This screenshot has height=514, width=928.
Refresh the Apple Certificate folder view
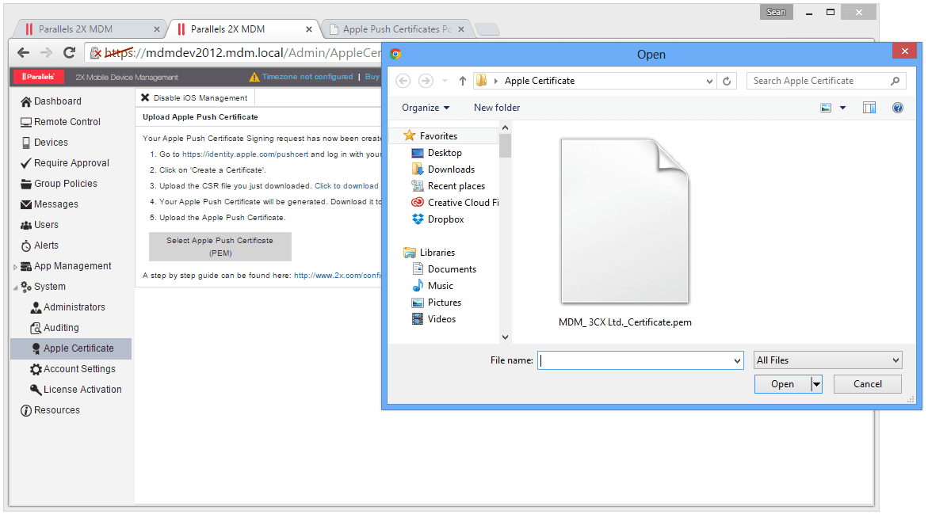point(727,81)
